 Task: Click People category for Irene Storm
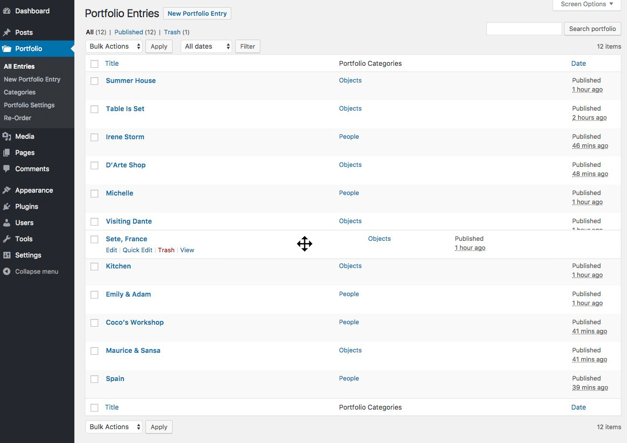pyautogui.click(x=349, y=136)
